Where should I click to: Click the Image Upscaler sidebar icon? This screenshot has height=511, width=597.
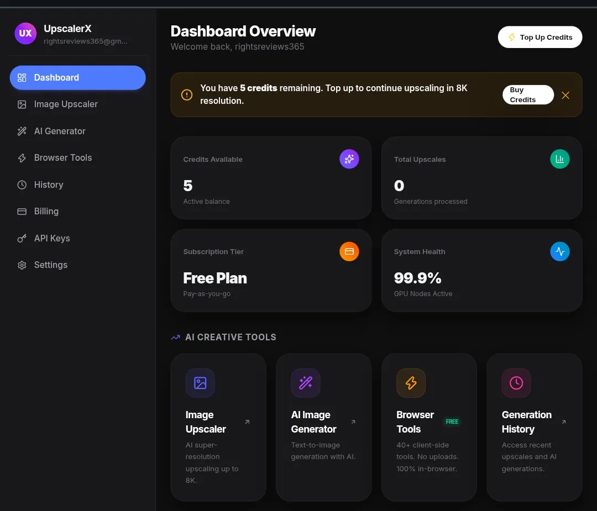pyautogui.click(x=22, y=104)
